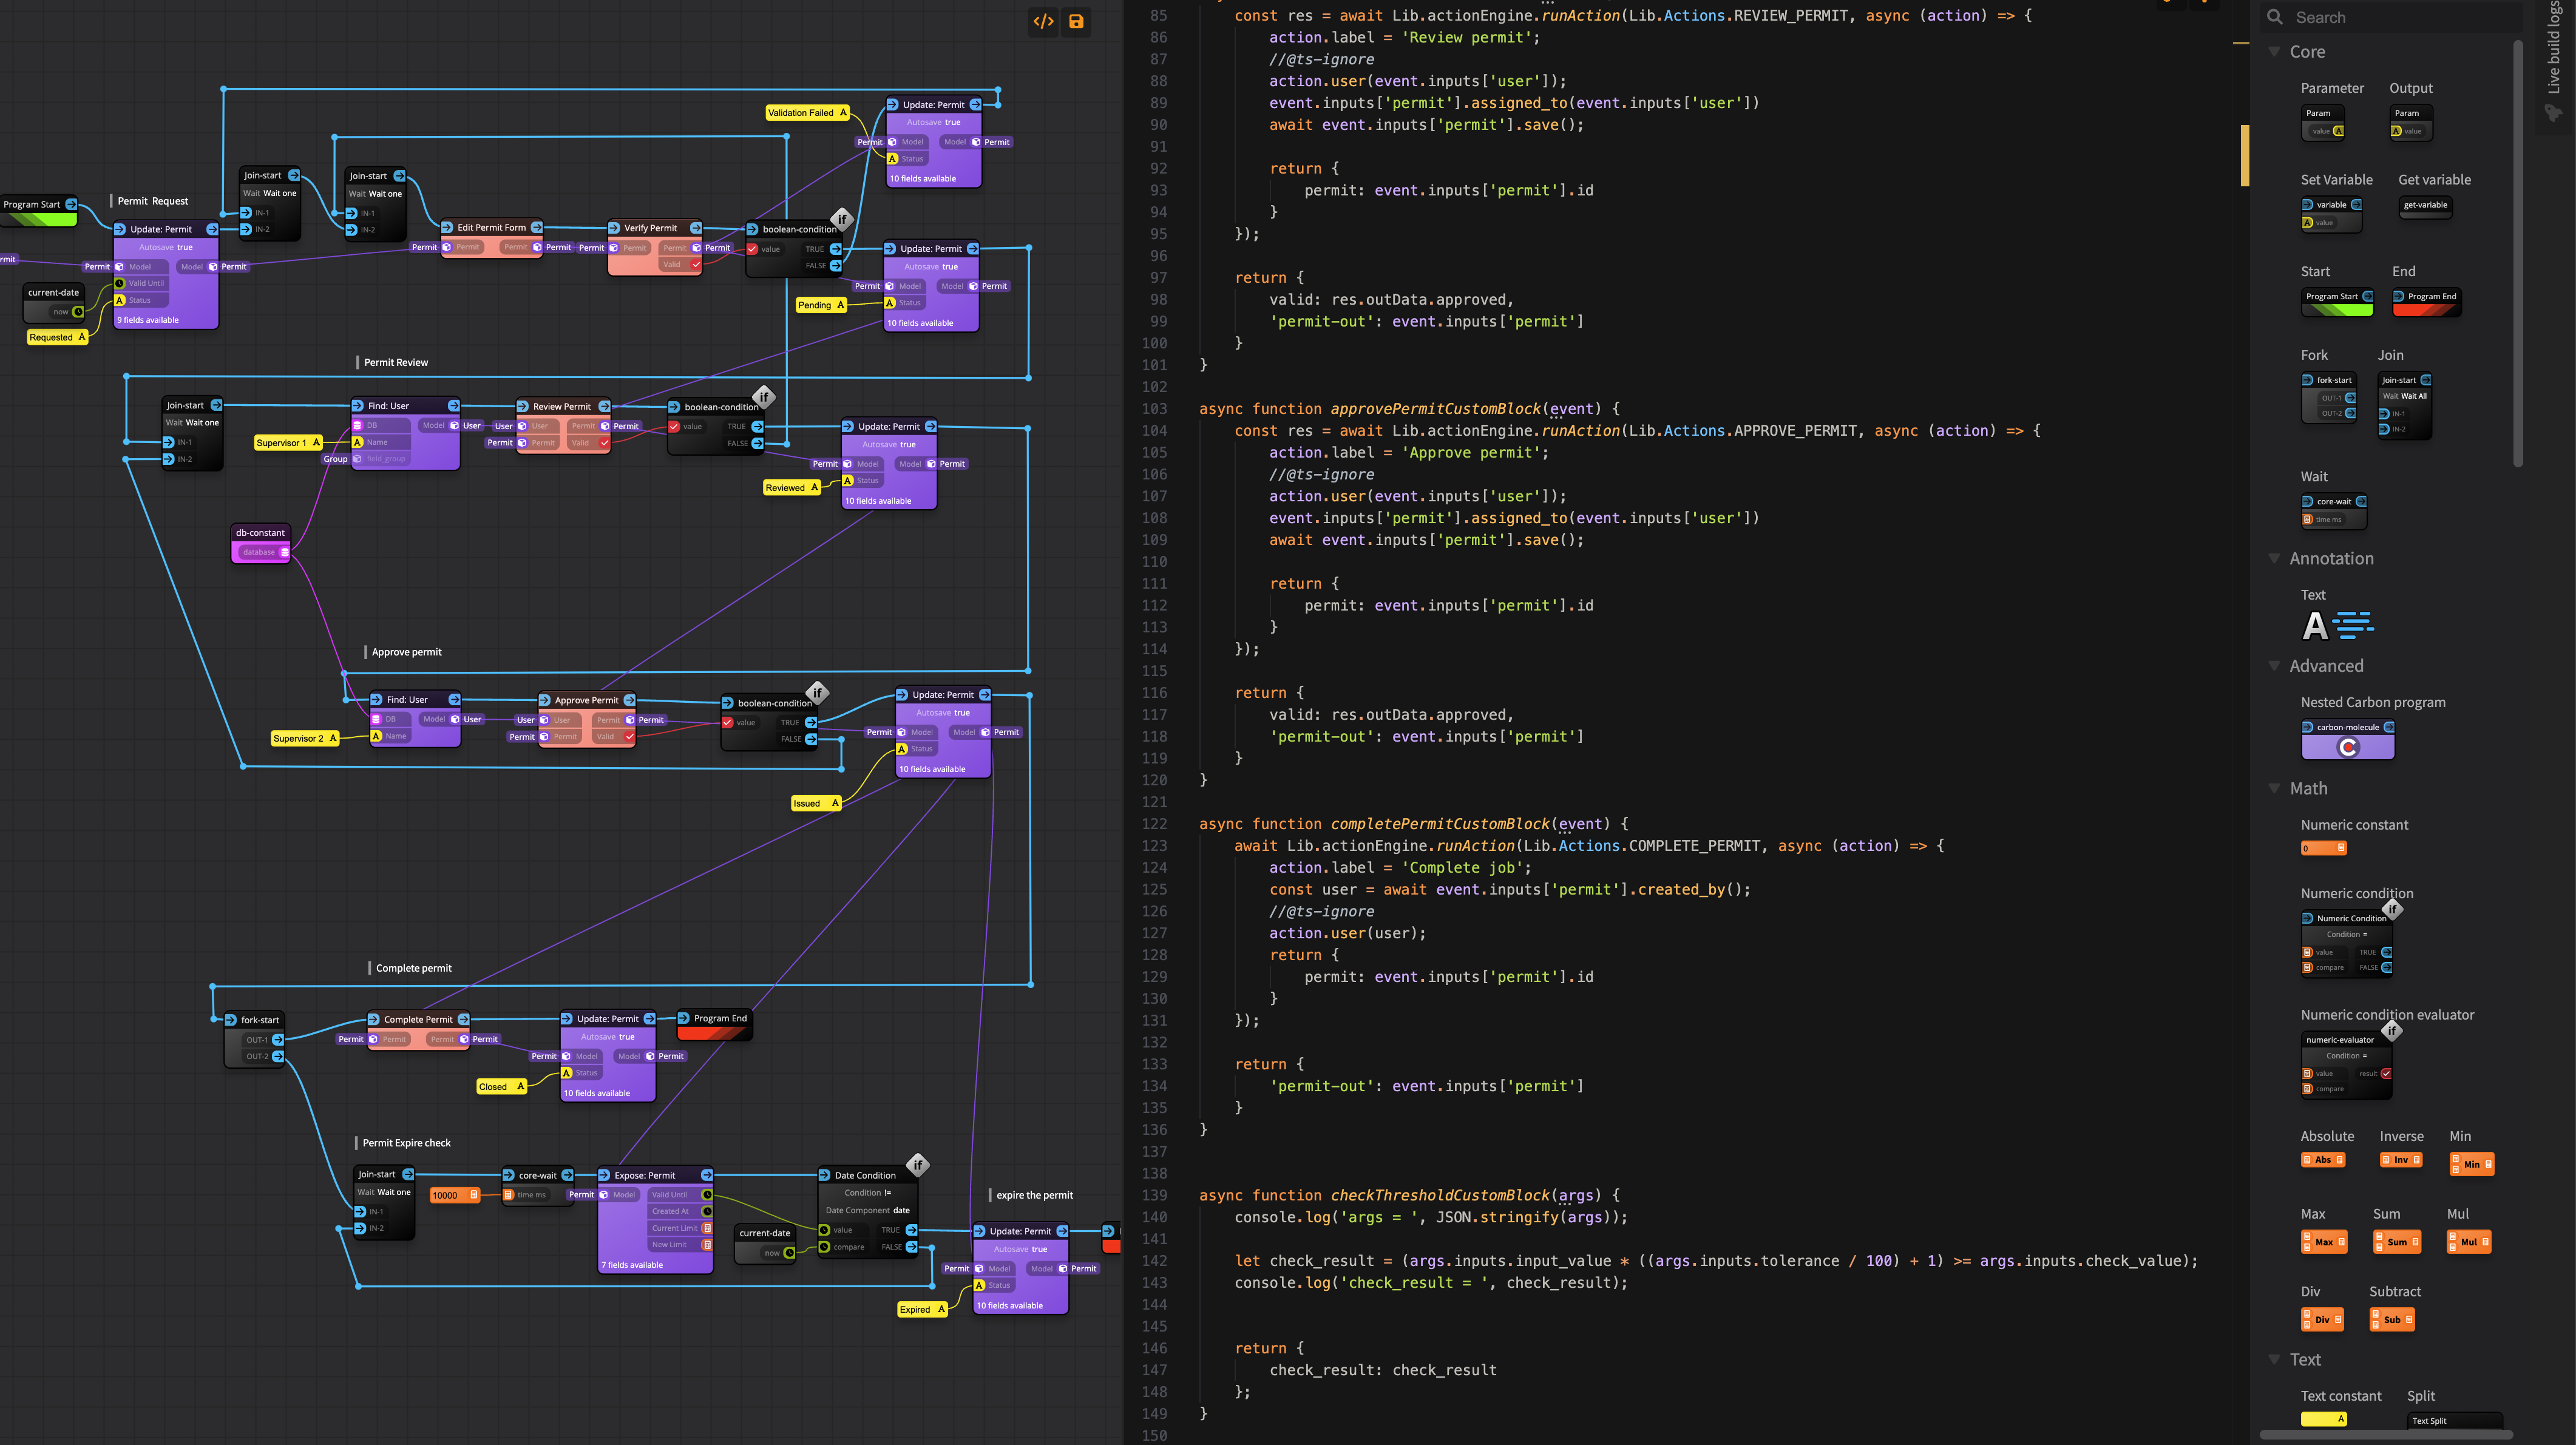Click the search magnifier icon
Image resolution: width=2576 pixels, height=1445 pixels.
point(2274,17)
